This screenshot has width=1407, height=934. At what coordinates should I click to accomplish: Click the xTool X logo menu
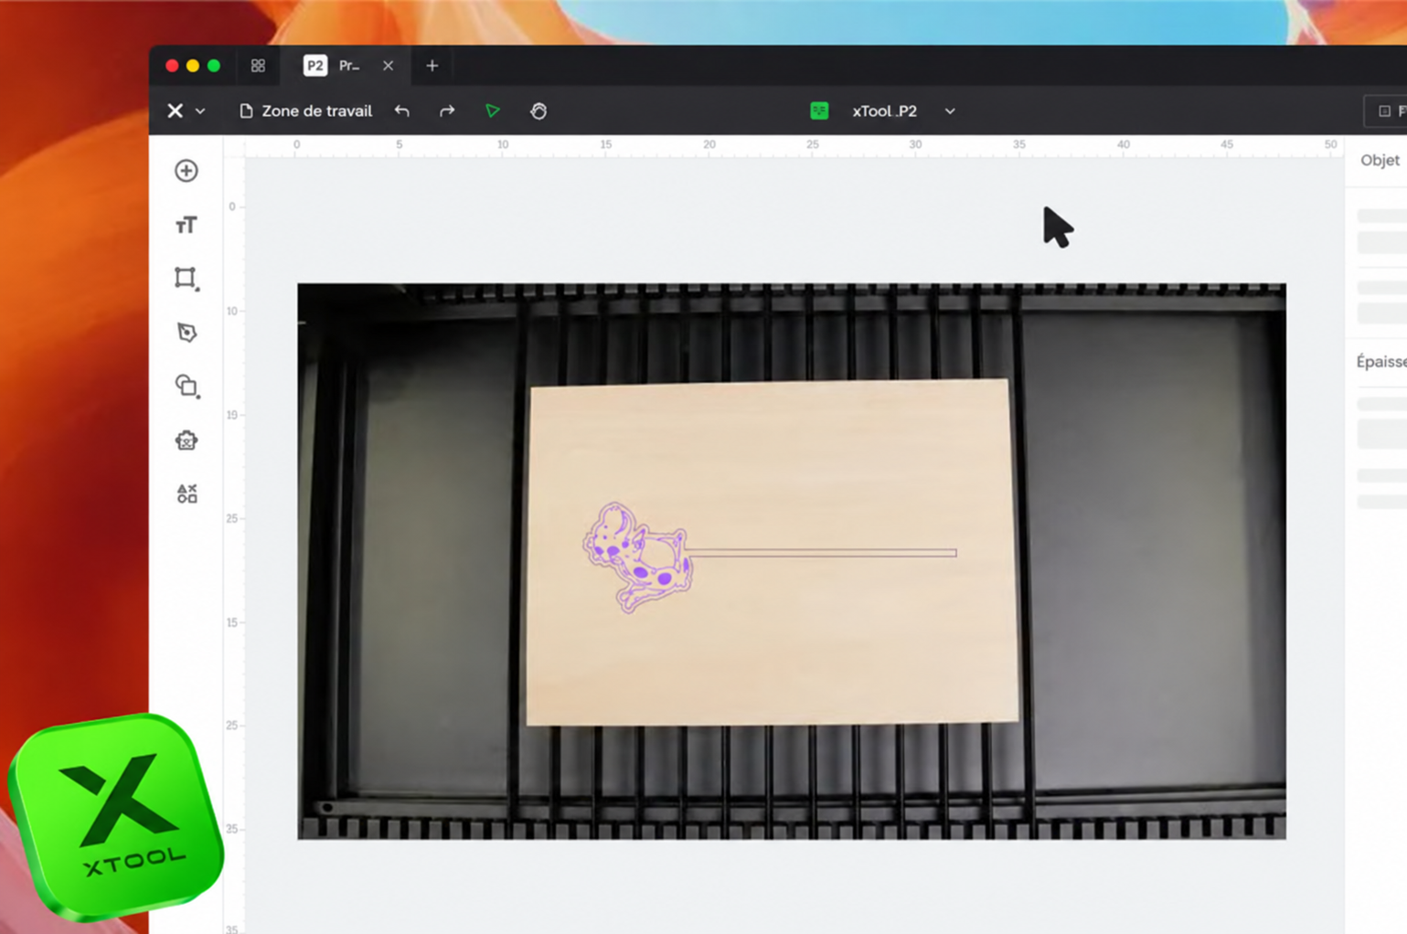175,111
